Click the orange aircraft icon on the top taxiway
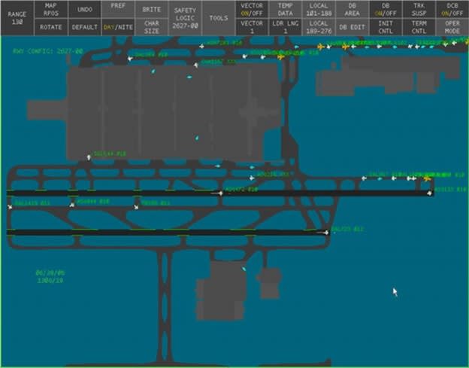Image resolution: width=469 pixels, height=368 pixels. 321,47
